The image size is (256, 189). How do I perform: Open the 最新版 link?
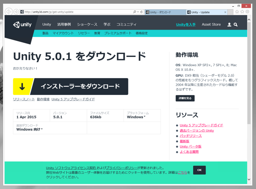tap(184, 141)
